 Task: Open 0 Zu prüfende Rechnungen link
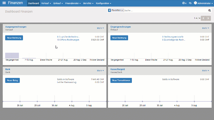68,37
